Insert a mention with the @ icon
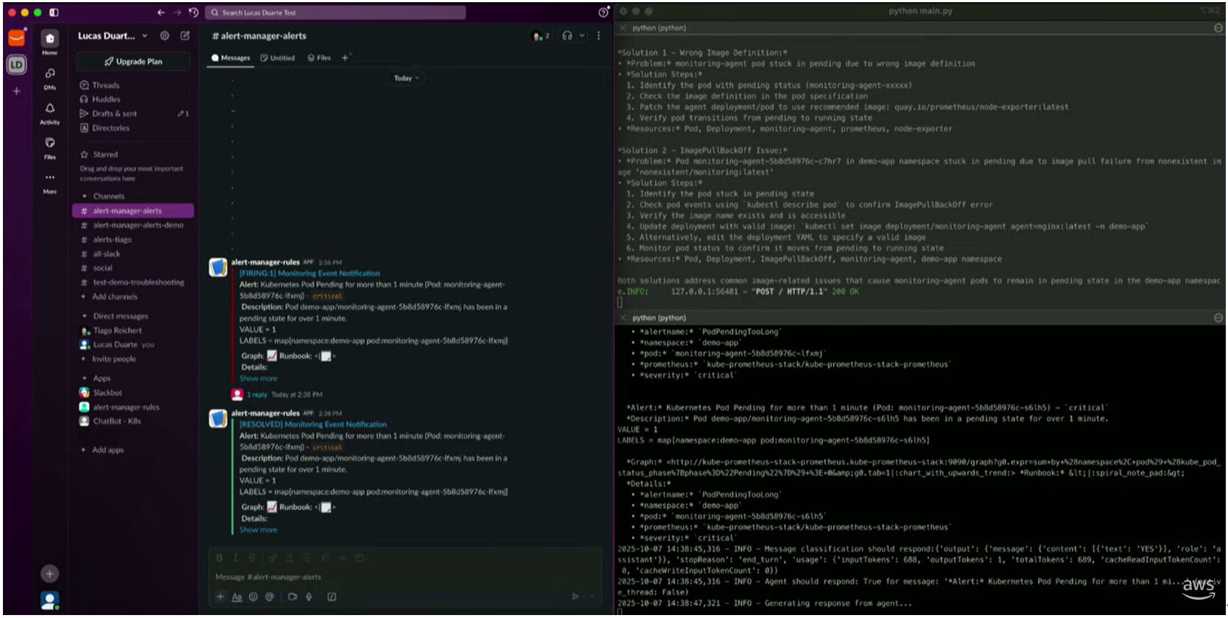 coord(269,597)
